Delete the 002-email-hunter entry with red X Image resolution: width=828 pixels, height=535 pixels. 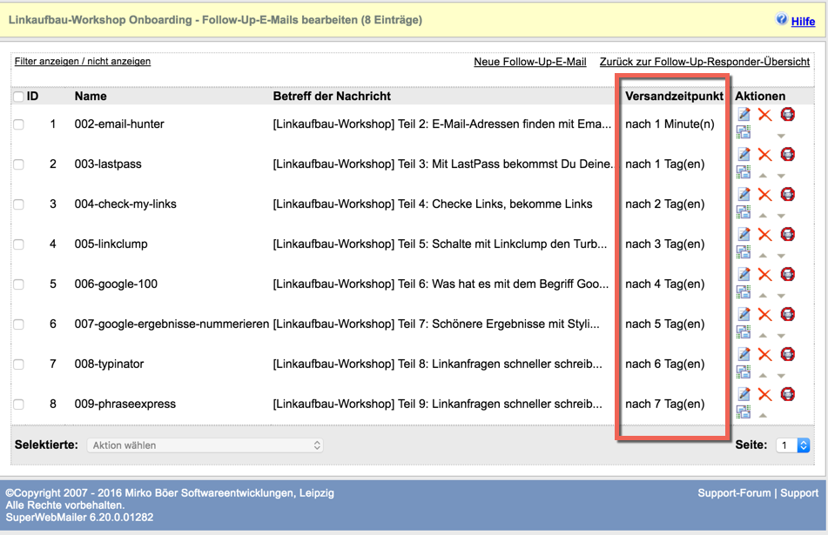point(764,115)
